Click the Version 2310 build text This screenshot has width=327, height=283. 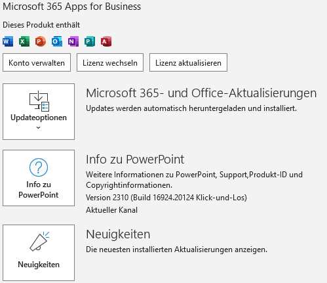coord(166,198)
